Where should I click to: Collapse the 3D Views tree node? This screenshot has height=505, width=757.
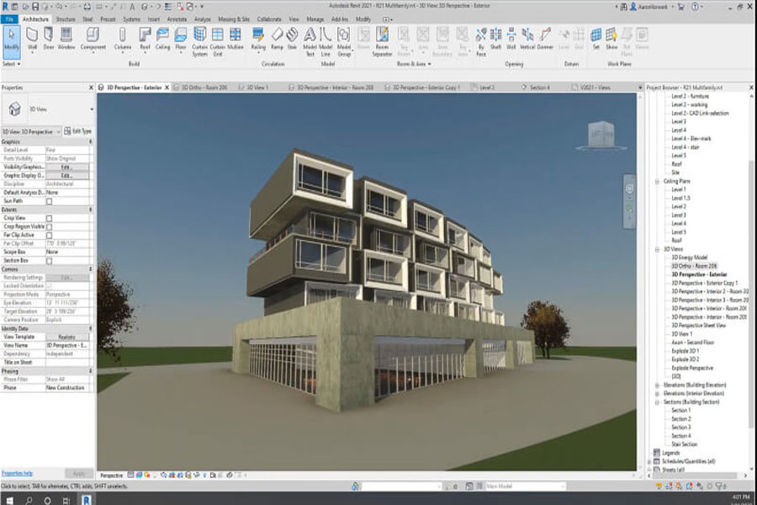tap(657, 249)
